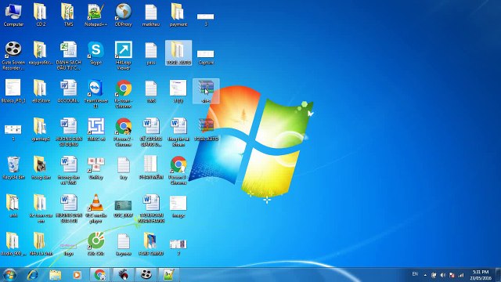This screenshot has width=501, height=282.
Task: Select the key text file
Action: click(x=124, y=168)
